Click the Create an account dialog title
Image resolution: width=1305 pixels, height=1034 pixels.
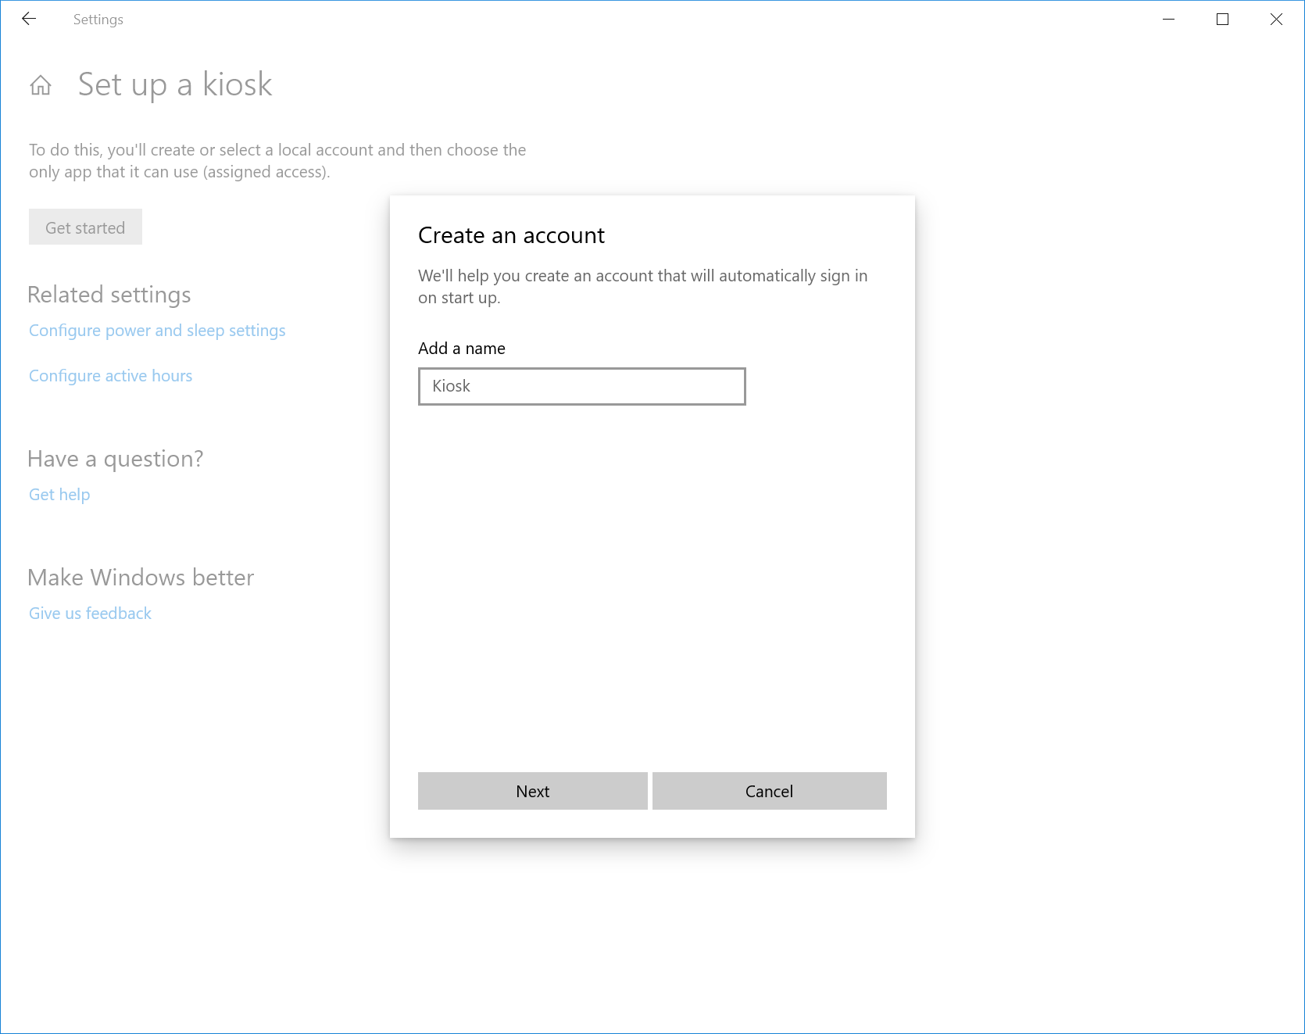[x=511, y=235]
